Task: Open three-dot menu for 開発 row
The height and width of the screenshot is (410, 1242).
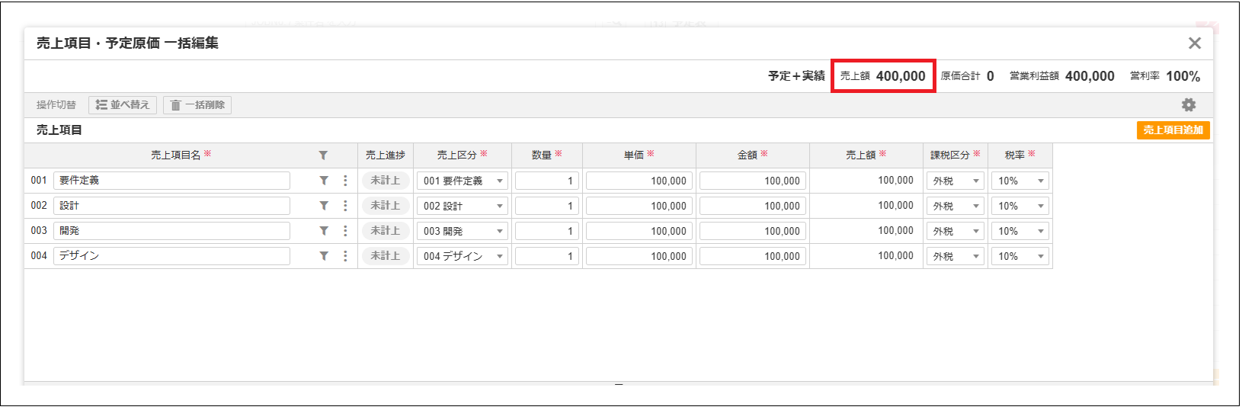Action: coord(345,231)
